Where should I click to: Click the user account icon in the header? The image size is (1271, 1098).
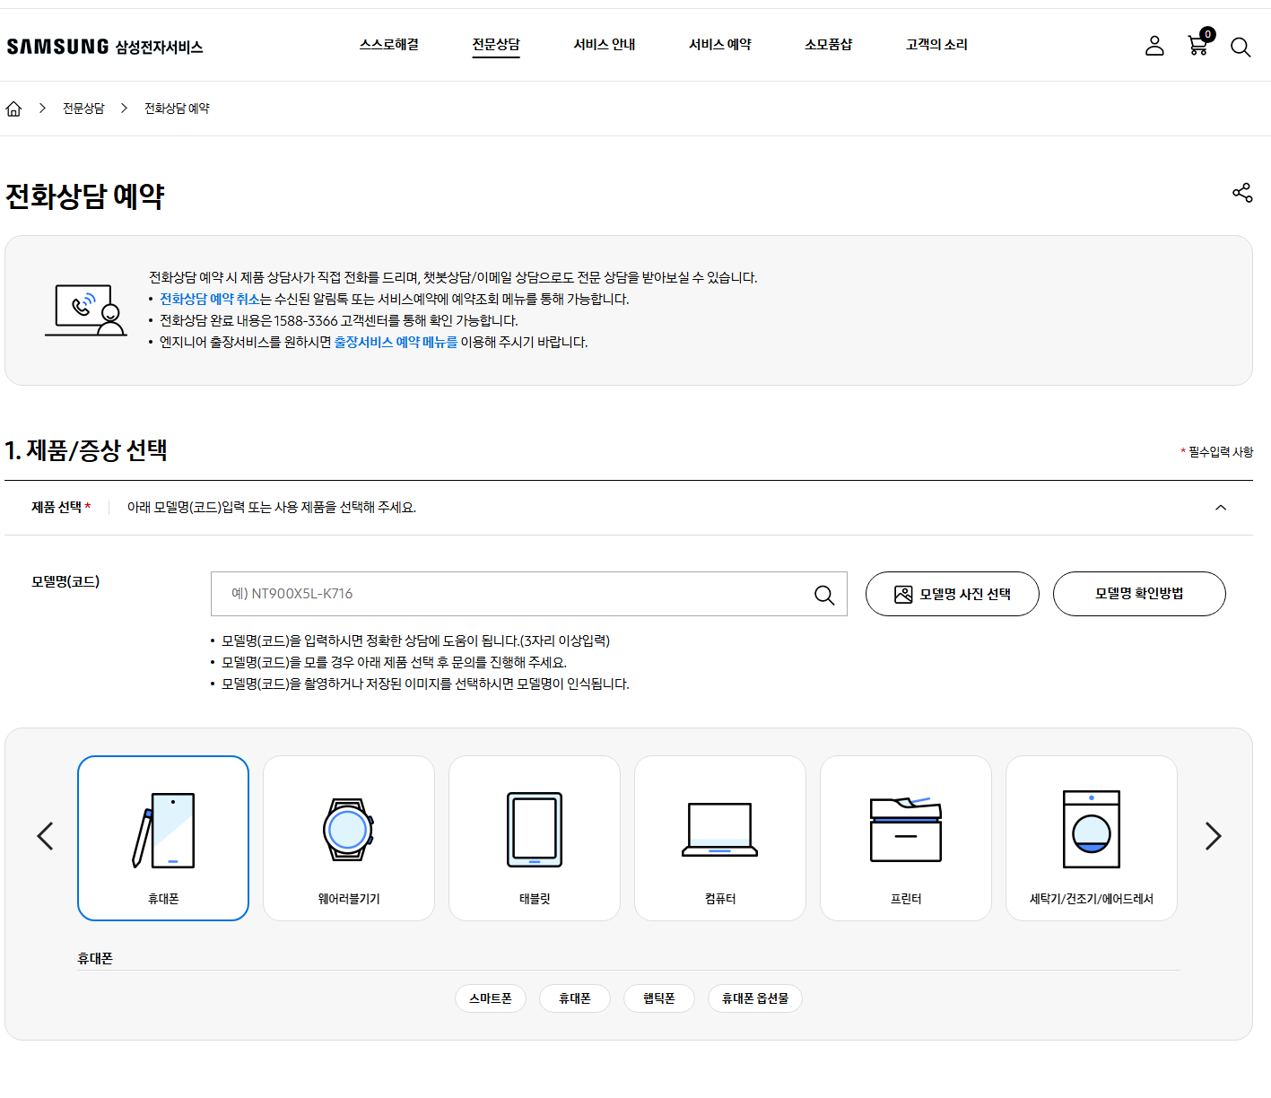pyautogui.click(x=1154, y=46)
